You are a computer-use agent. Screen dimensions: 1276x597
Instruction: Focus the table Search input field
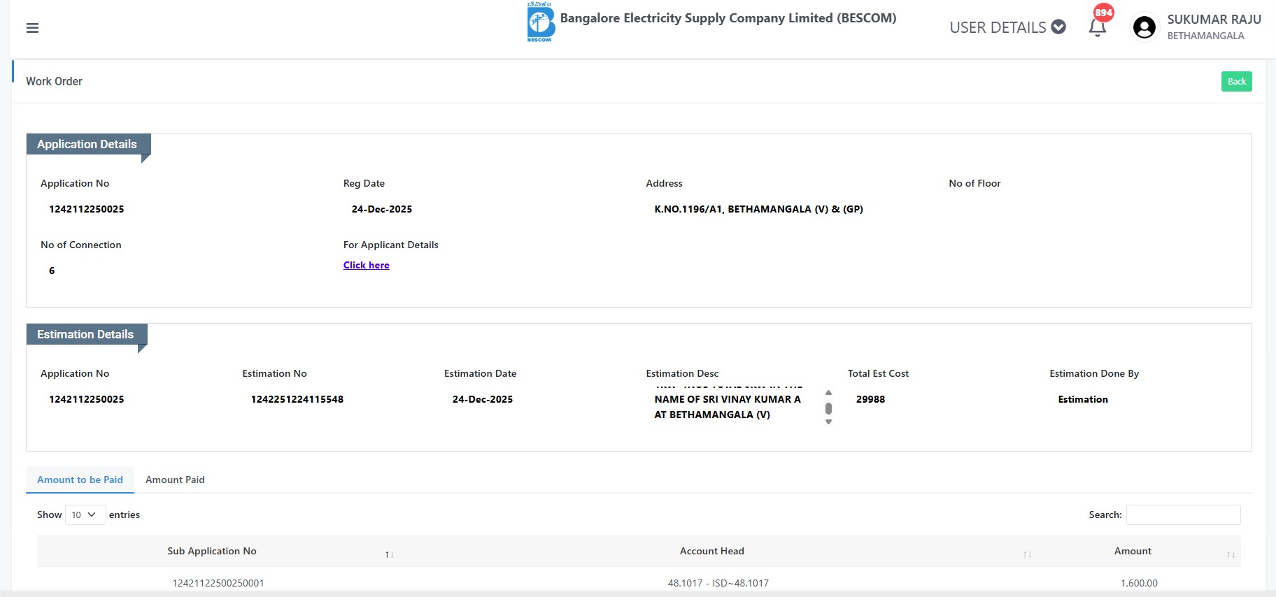1183,515
